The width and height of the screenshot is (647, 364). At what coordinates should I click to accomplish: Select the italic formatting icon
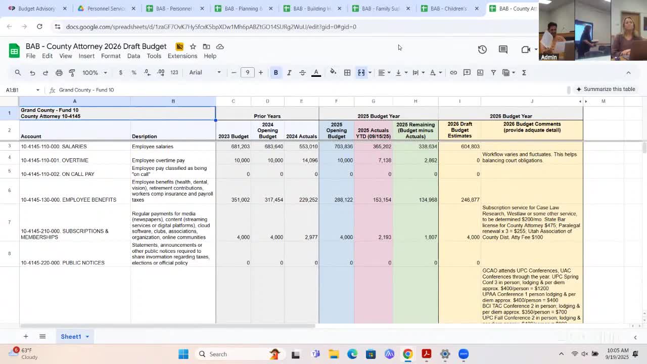coord(289,72)
